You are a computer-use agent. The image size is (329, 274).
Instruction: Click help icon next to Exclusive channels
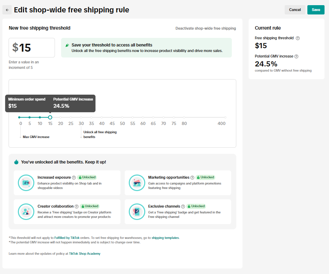pos(183,207)
